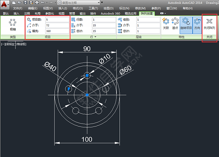
Task: Click the Print icon in quick access toolbar
Action: [36, 3]
